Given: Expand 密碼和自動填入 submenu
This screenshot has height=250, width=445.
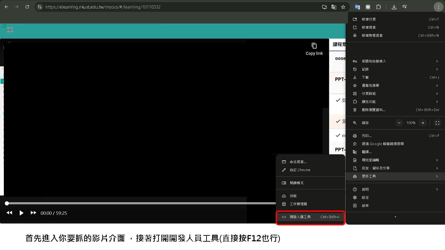Looking at the screenshot, I should 396,61.
